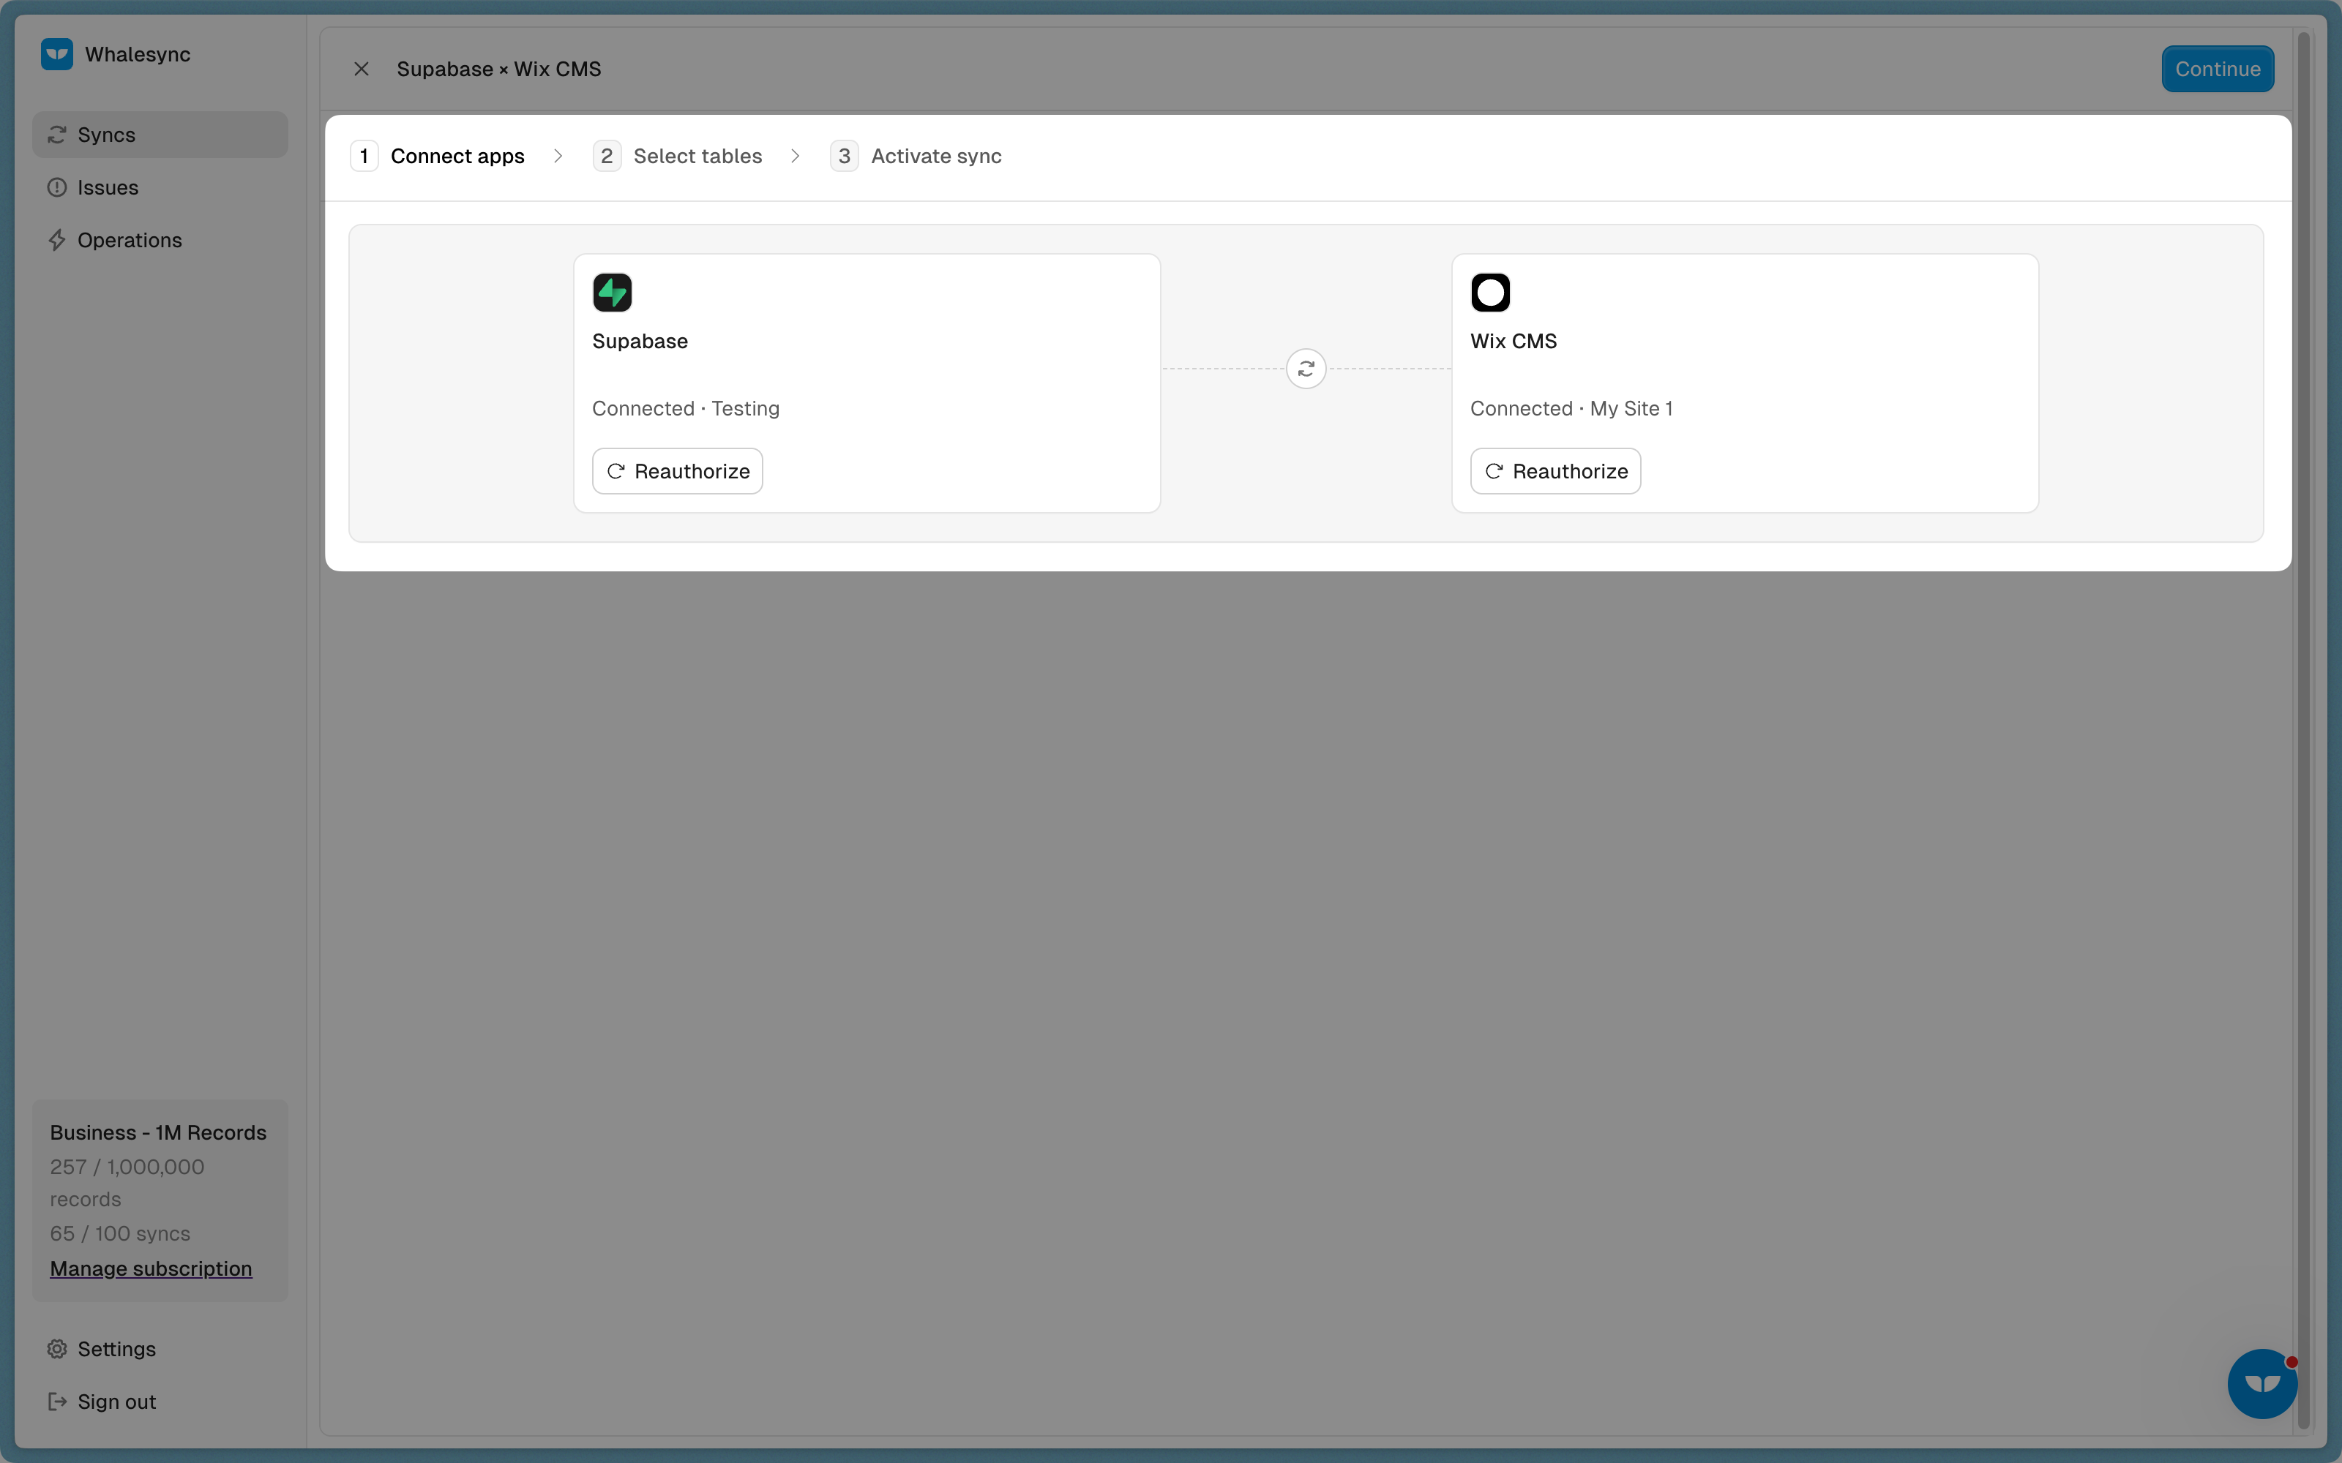Click the step number 3 badge
The width and height of the screenshot is (2342, 1463).
click(844, 156)
